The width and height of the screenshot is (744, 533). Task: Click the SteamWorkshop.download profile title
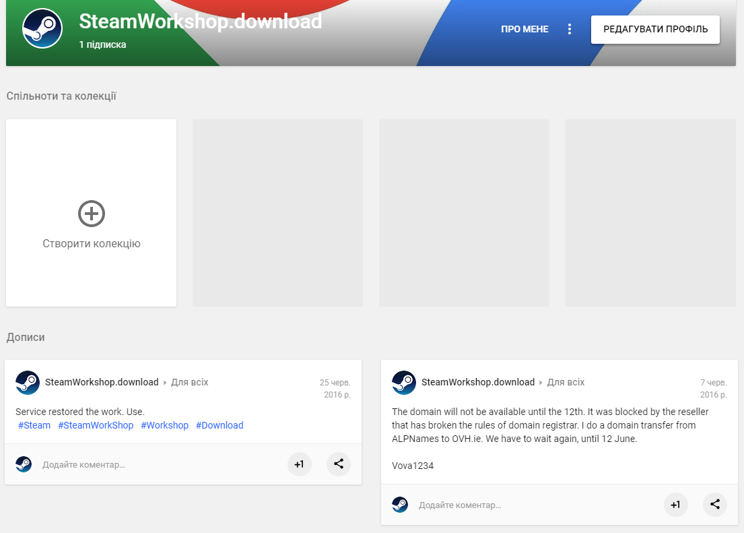point(200,22)
